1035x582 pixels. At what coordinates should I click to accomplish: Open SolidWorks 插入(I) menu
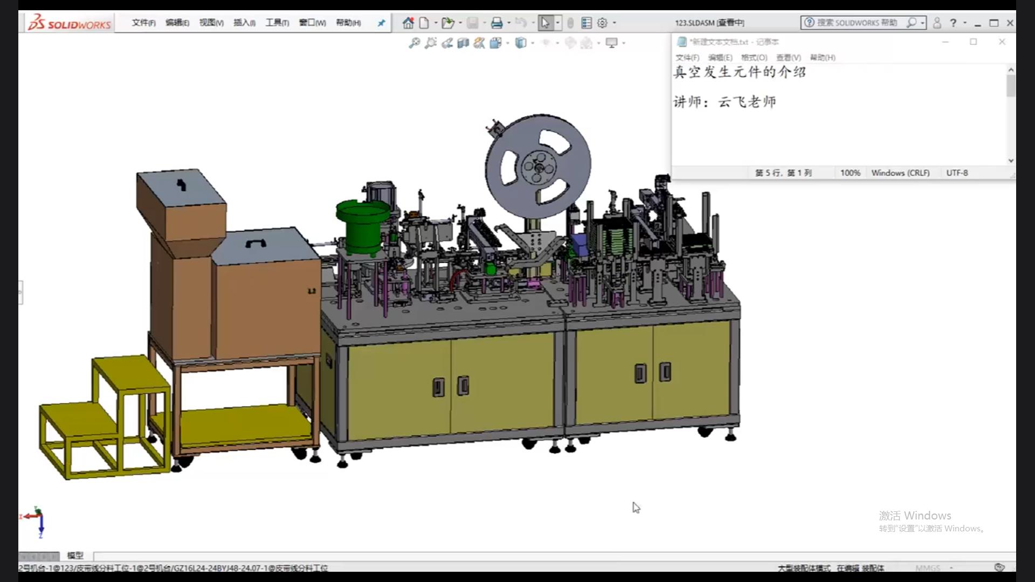pos(244,23)
